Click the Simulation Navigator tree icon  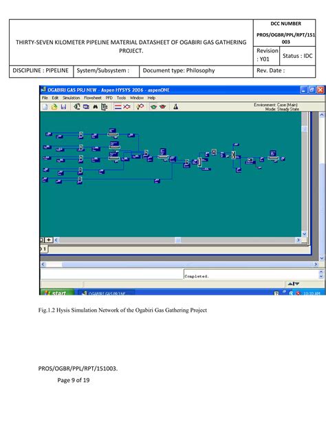point(105,107)
